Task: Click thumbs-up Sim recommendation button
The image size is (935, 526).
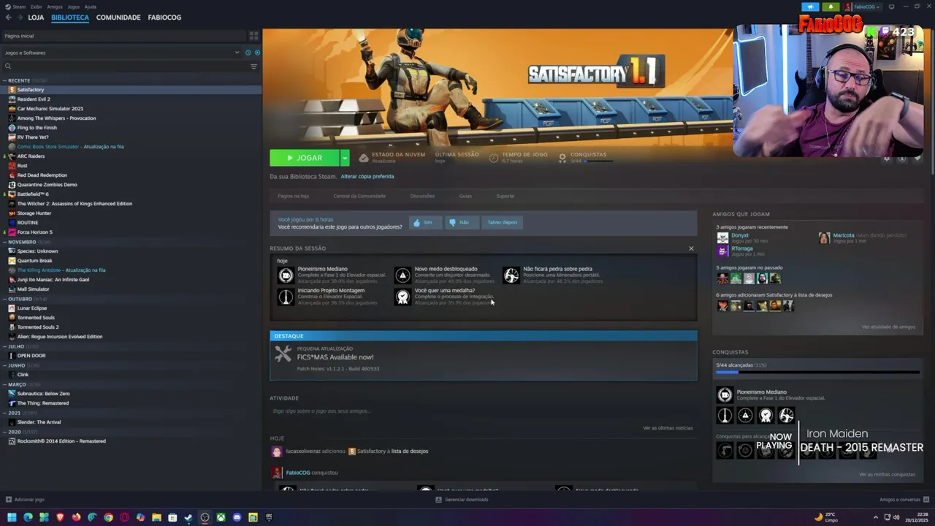Action: click(424, 222)
